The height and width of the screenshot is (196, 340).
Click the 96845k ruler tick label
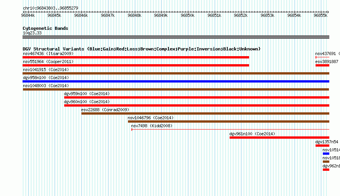coord(54,15)
